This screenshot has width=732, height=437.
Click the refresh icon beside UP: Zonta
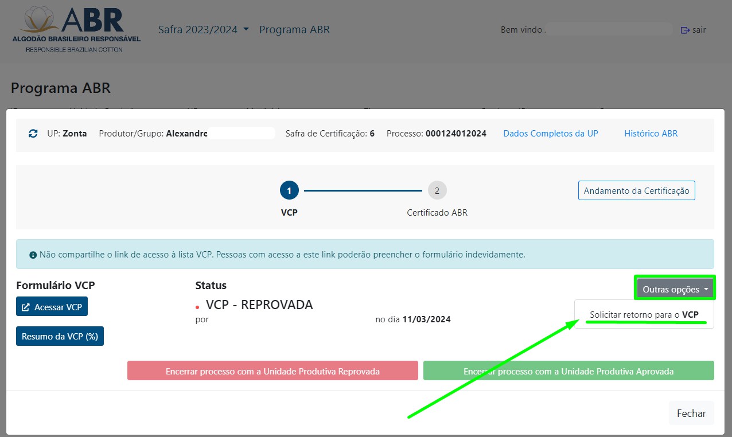point(33,134)
